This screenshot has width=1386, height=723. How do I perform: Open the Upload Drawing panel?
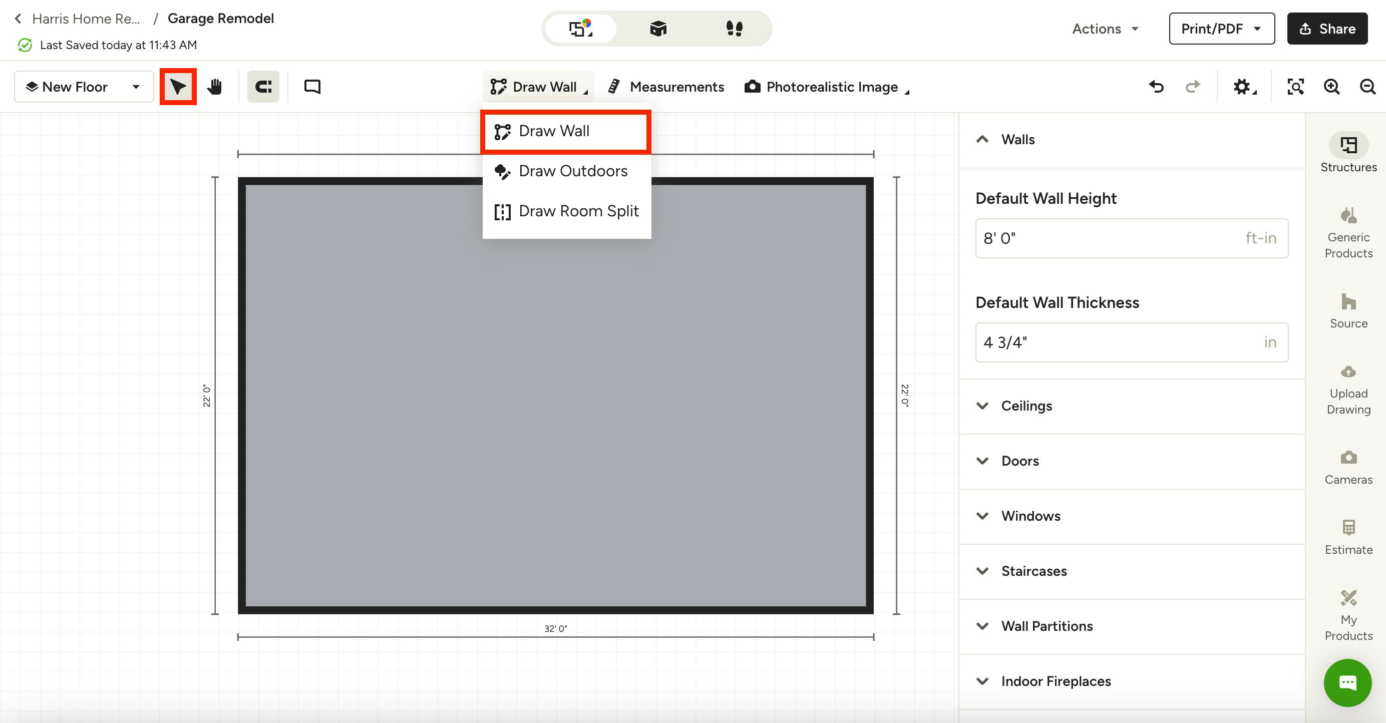pyautogui.click(x=1348, y=390)
